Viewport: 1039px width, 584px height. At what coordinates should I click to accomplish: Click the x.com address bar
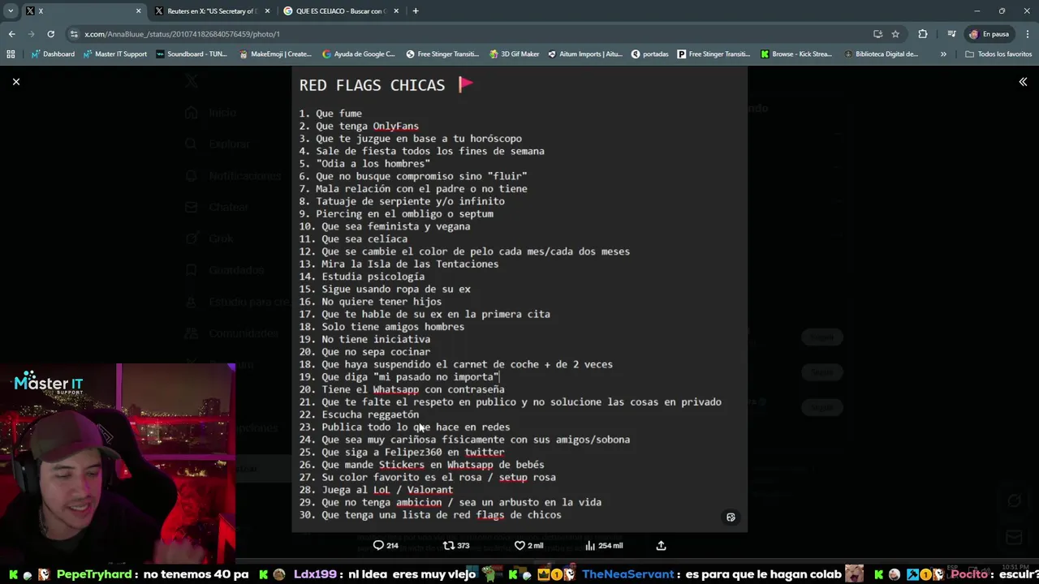(471, 34)
